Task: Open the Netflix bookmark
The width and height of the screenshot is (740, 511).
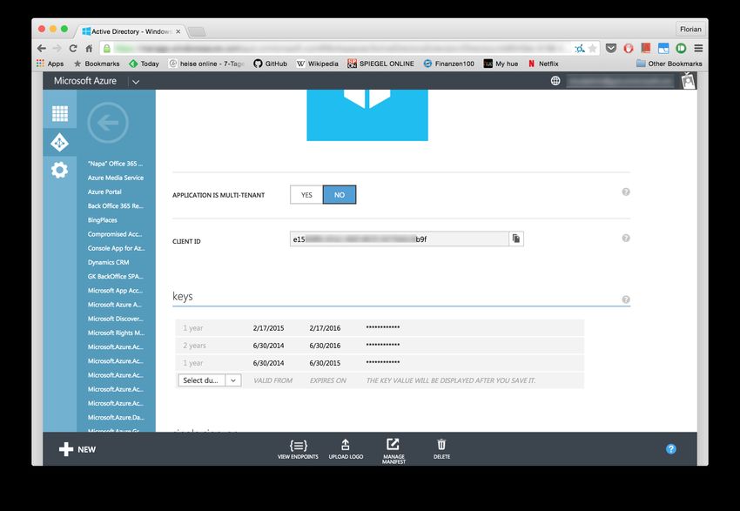Action: (543, 64)
